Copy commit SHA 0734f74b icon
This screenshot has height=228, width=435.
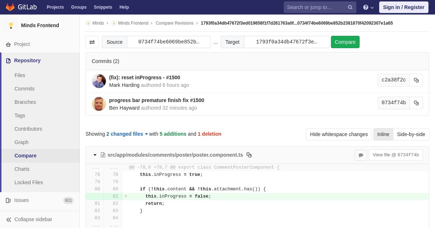pyautogui.click(x=416, y=103)
